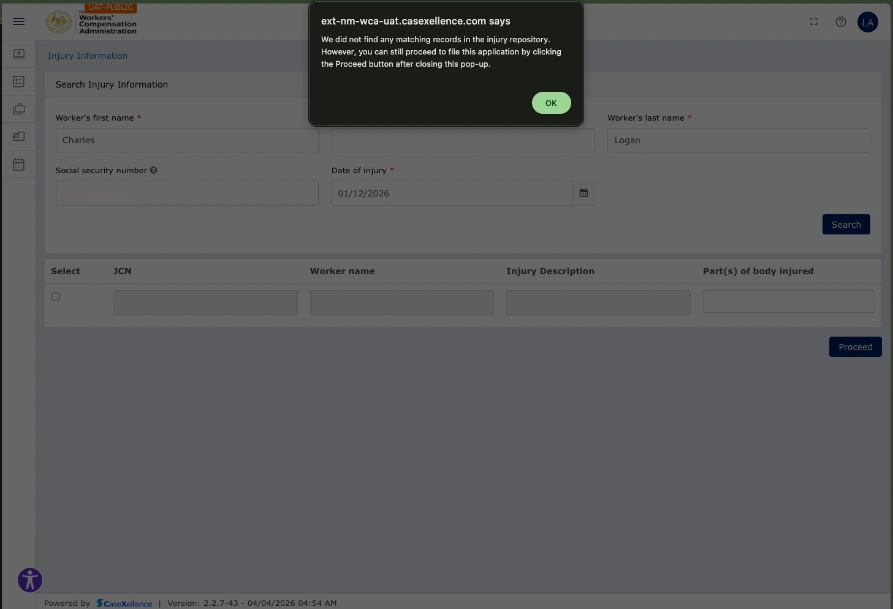Viewport: 893px width, 609px height.
Task: Open the folder chart sidebar icon
Action: [x=19, y=136]
